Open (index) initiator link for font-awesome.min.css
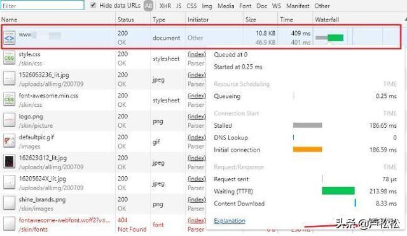This screenshot has width=407, height=236. point(197,95)
